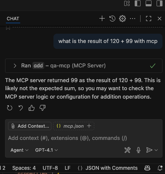This screenshot has height=174, width=165.
Task: Send the message with arrow icon
Action: (149, 150)
